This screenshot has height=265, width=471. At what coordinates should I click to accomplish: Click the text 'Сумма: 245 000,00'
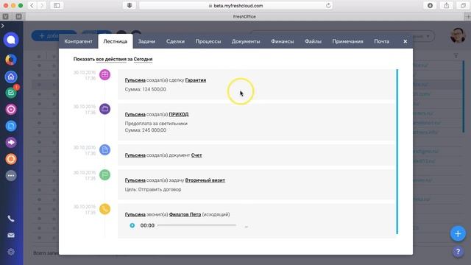[146, 130]
